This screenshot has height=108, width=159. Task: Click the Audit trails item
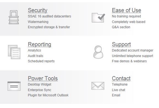[x=36, y=56]
